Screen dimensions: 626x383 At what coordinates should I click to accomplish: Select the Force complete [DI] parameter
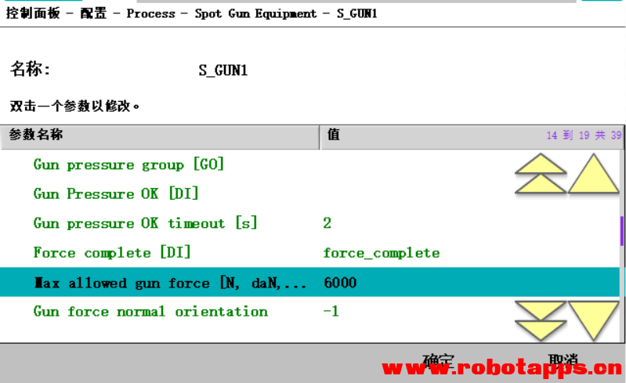[112, 253]
